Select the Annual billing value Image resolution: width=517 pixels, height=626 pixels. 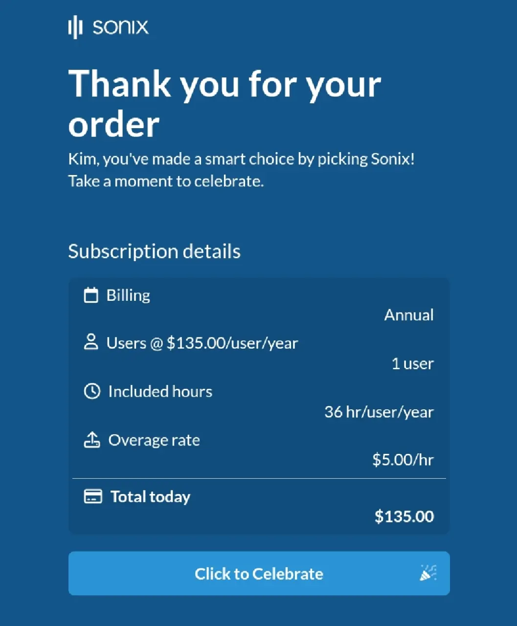tap(409, 315)
